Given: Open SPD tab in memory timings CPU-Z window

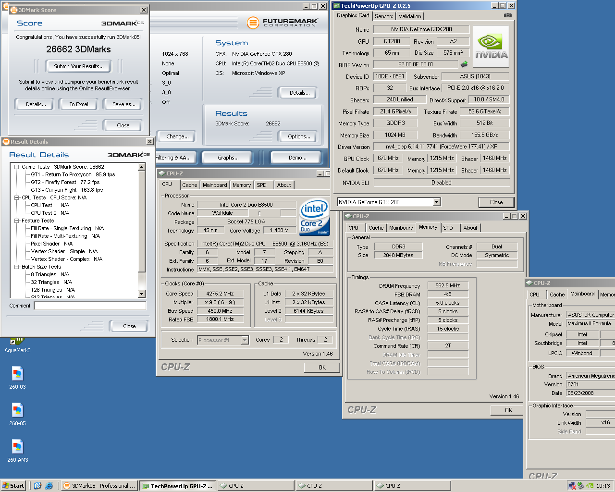Looking at the screenshot, I should (448, 228).
